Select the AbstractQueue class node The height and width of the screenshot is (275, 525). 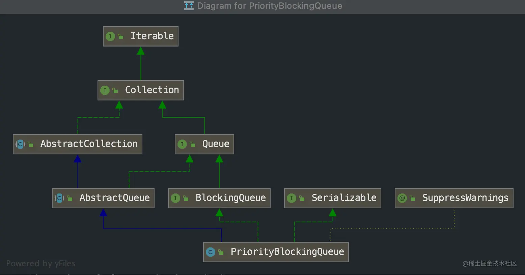coord(103,198)
